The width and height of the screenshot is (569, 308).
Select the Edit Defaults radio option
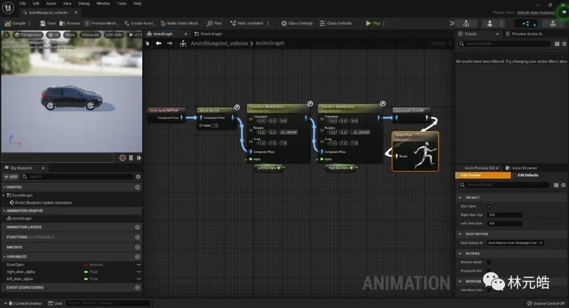(x=515, y=175)
